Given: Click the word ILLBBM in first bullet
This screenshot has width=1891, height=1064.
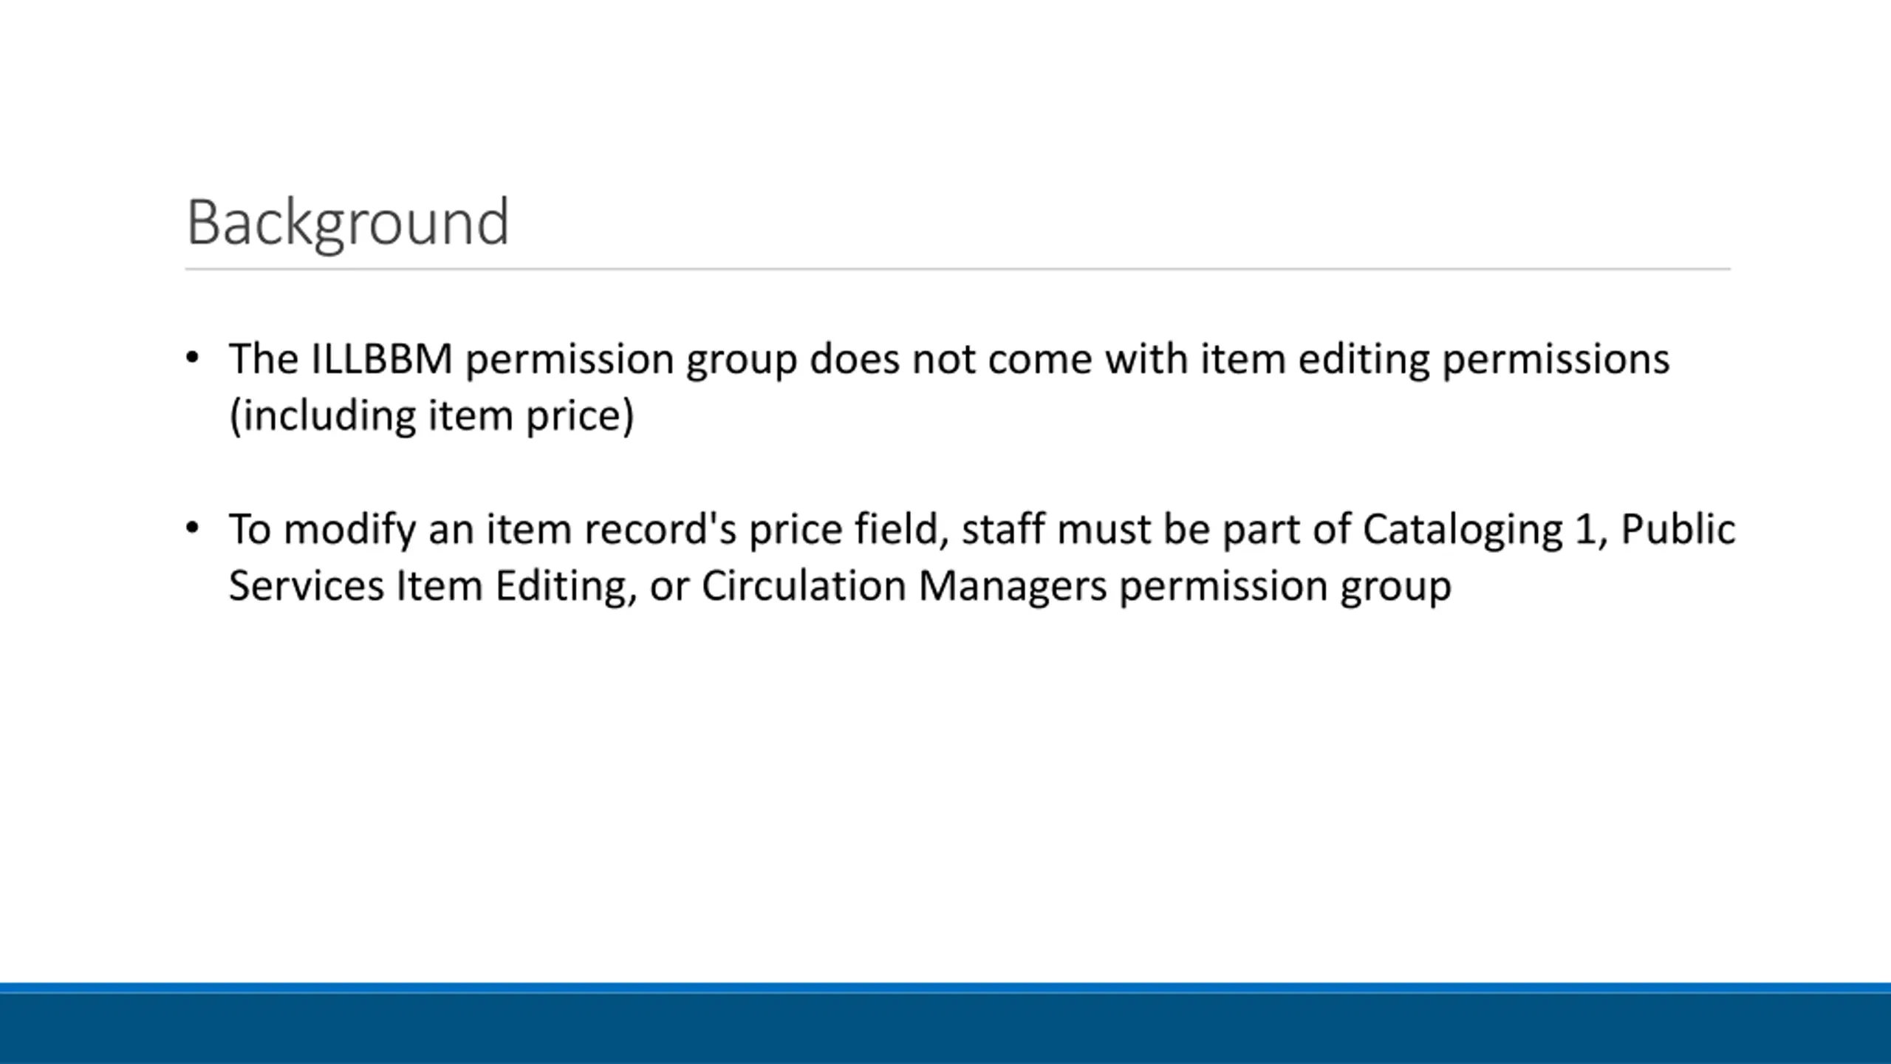Looking at the screenshot, I should coord(382,359).
